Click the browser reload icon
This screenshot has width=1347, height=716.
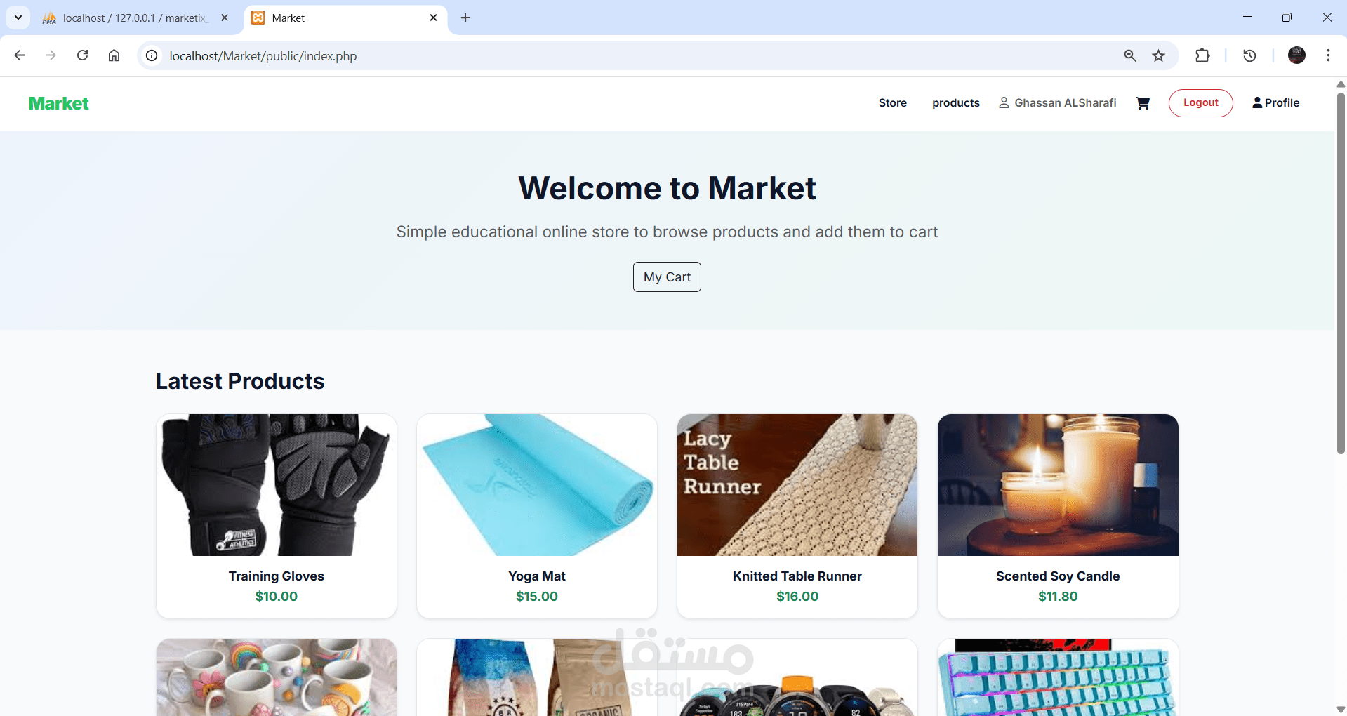83,55
